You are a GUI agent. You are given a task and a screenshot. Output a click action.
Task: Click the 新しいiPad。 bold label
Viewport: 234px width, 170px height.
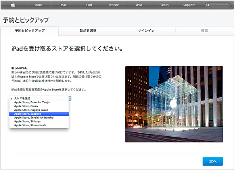[x=19, y=68]
